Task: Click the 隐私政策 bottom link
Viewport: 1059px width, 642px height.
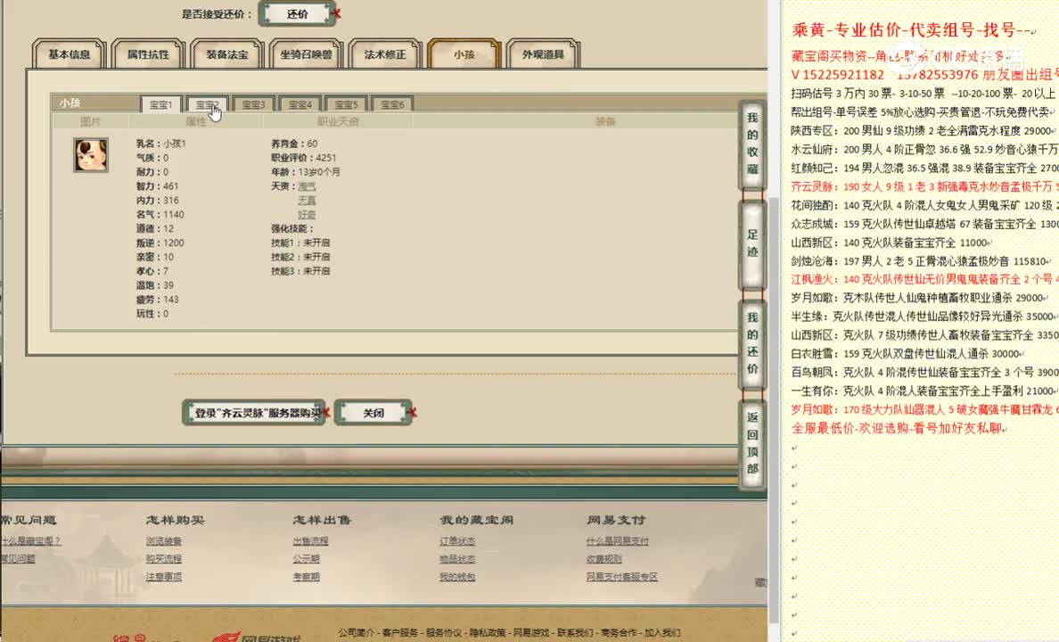Action: pyautogui.click(x=488, y=632)
